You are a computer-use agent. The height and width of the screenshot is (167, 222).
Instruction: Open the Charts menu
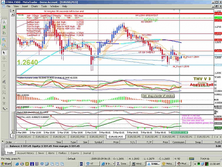click(34, 6)
